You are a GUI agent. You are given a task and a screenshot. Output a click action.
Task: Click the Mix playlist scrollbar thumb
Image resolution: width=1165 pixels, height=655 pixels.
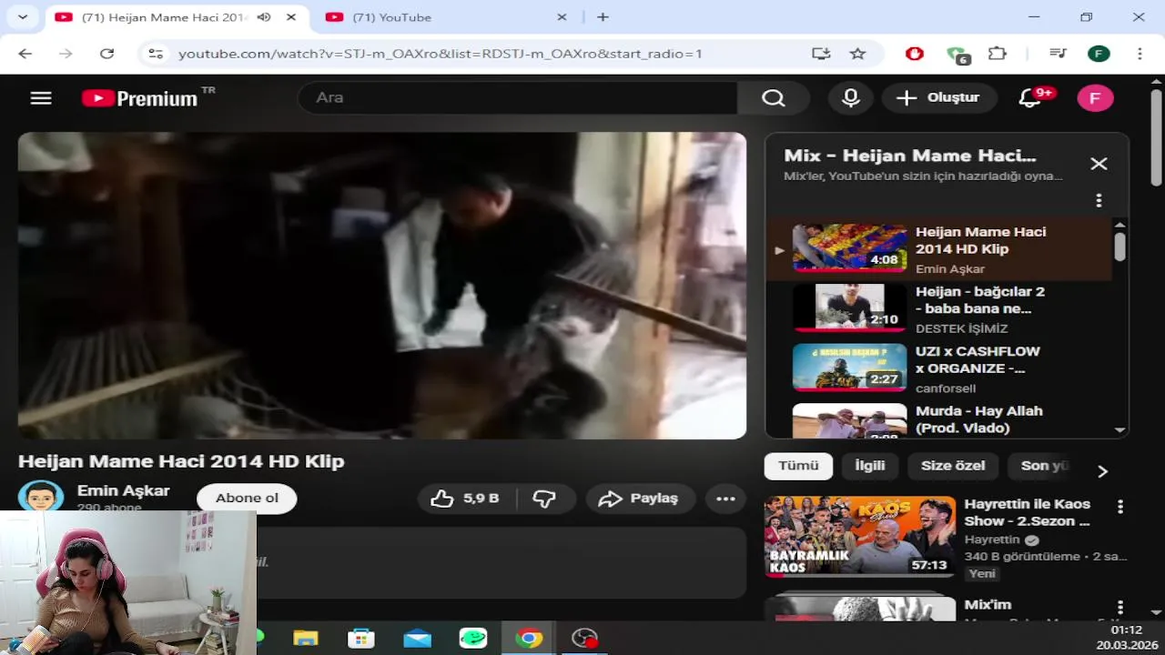(x=1119, y=246)
